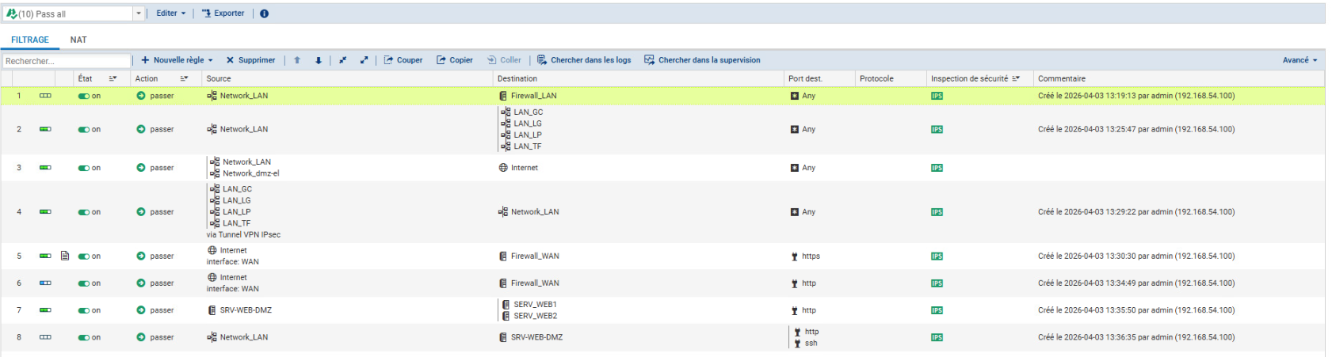Open the Editer menu
This screenshot has width=1332, height=357.
(x=170, y=13)
